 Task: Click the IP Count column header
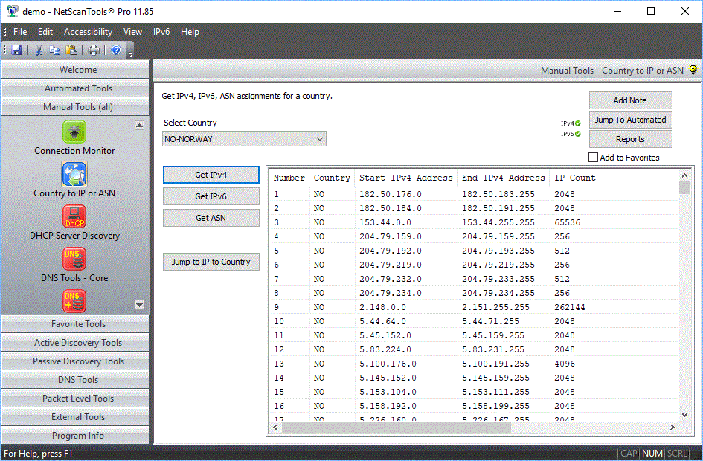coord(575,178)
